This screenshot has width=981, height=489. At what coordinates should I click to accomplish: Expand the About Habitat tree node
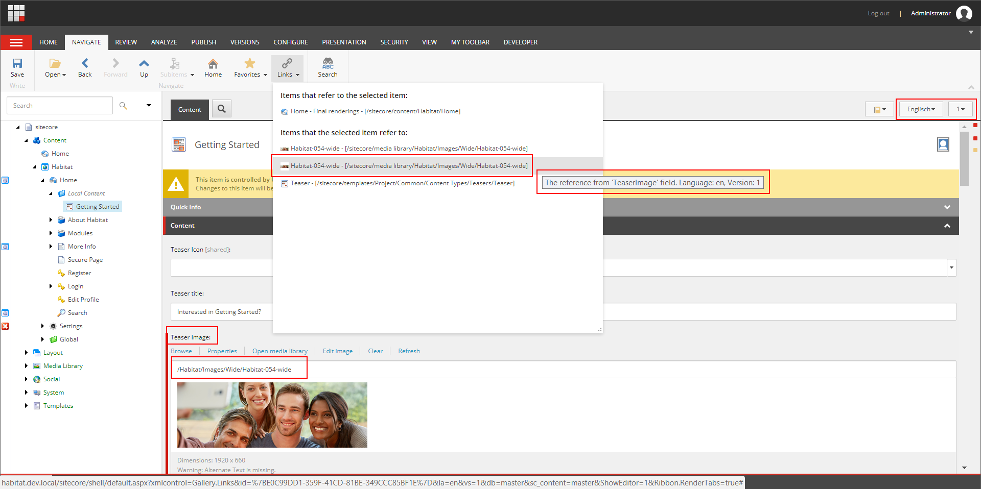click(51, 220)
